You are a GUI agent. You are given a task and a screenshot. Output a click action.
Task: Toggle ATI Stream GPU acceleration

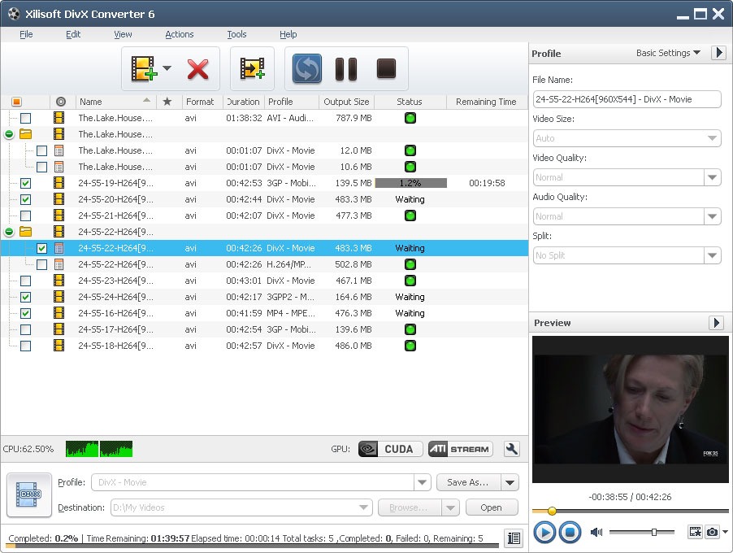point(461,449)
